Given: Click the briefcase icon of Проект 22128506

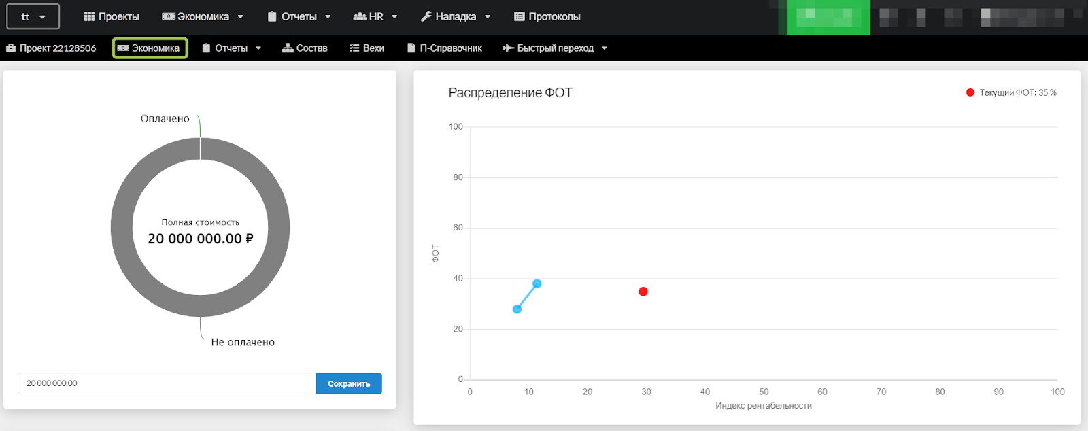Looking at the screenshot, I should pos(11,48).
